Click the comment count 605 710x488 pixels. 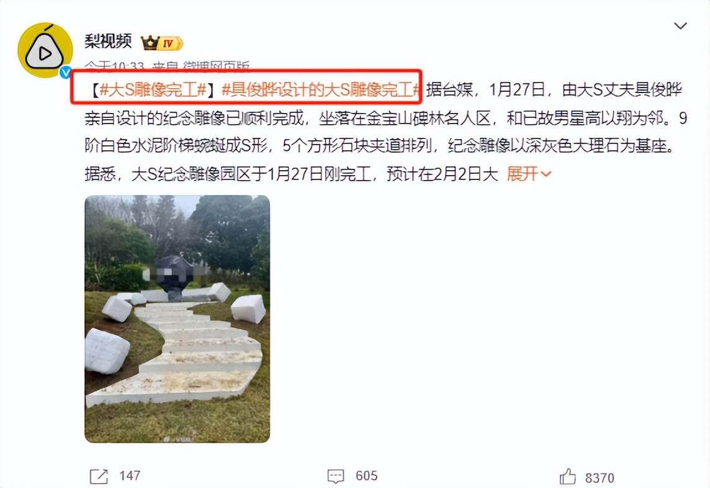coord(366,476)
